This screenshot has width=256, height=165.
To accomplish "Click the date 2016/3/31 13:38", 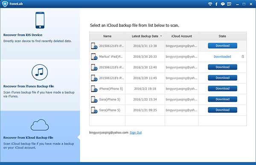I will coord(145,46).
